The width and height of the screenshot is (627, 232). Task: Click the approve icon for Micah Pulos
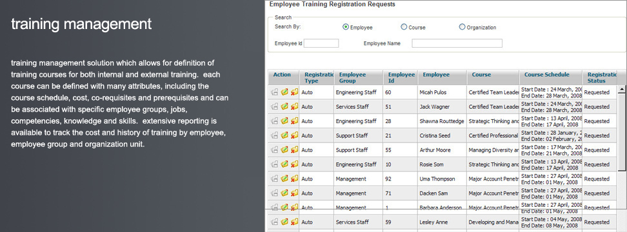tap(284, 92)
